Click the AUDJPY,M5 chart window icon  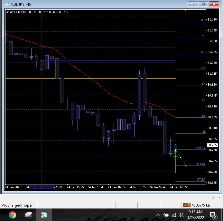[x=7, y=4]
